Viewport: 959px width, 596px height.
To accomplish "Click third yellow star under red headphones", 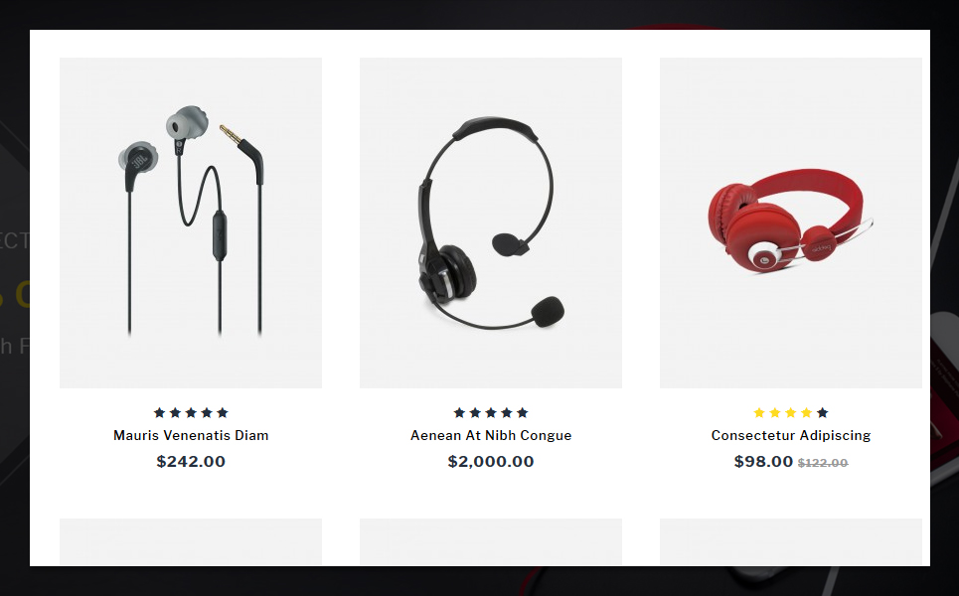I will (791, 412).
